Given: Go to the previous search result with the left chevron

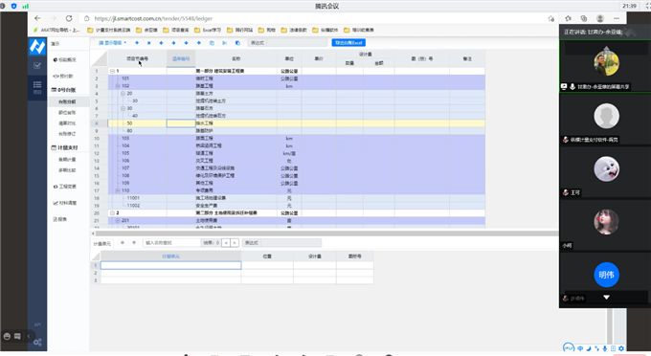Looking at the screenshot, I should click(x=226, y=243).
